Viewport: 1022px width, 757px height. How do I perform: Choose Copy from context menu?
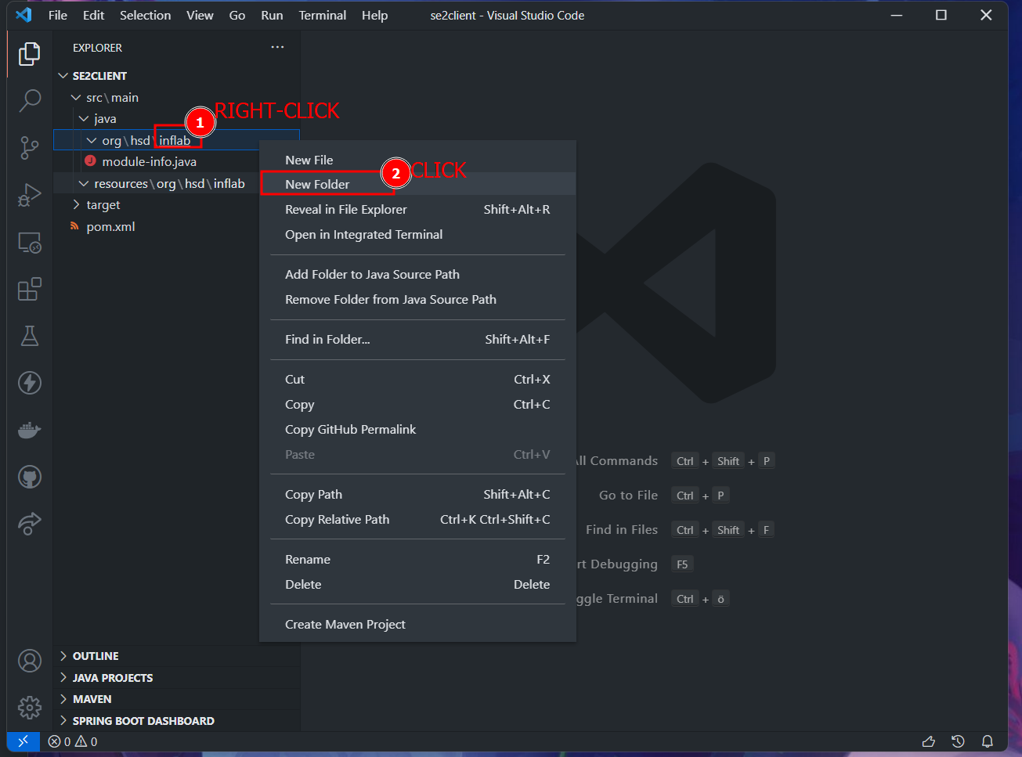point(417,404)
